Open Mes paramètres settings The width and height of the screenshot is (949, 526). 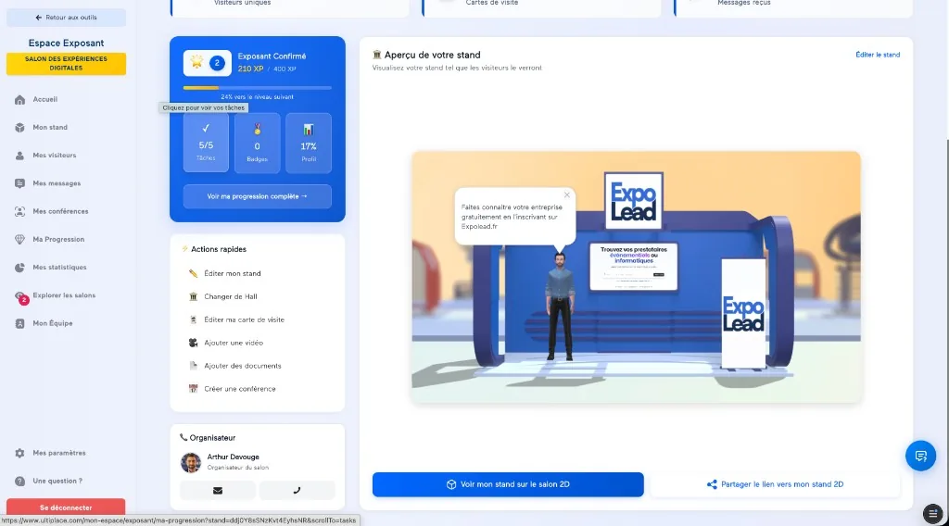[58, 453]
